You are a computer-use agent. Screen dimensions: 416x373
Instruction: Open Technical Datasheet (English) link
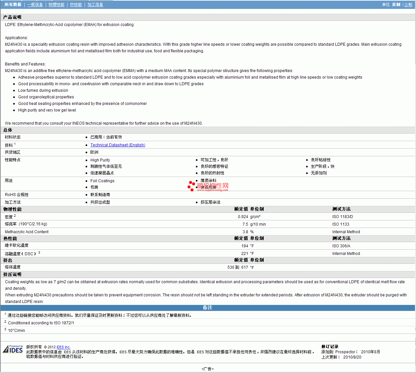118,145
